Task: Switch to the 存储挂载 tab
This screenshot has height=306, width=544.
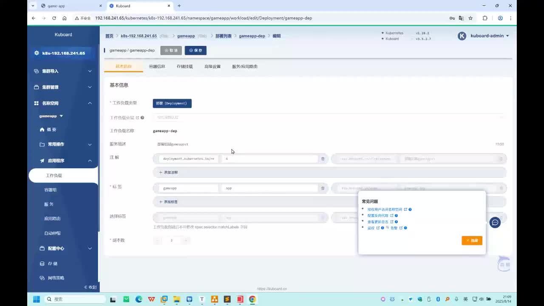Action: point(185,67)
